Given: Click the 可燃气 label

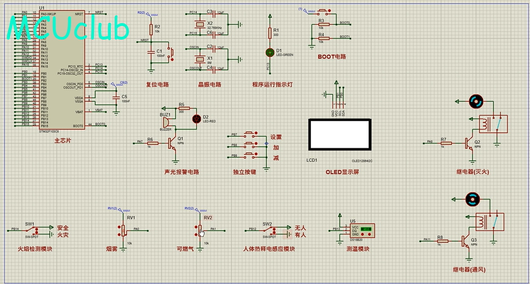Looking at the screenshot, I should (x=185, y=249).
